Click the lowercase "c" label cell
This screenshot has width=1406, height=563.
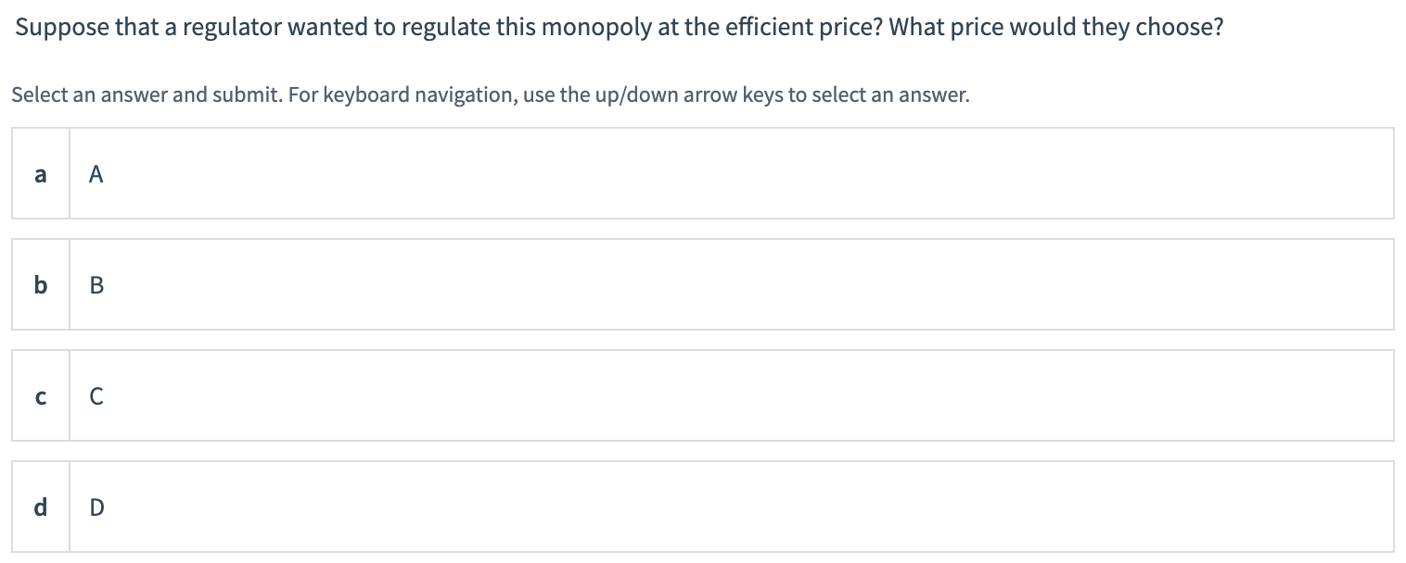(40, 396)
